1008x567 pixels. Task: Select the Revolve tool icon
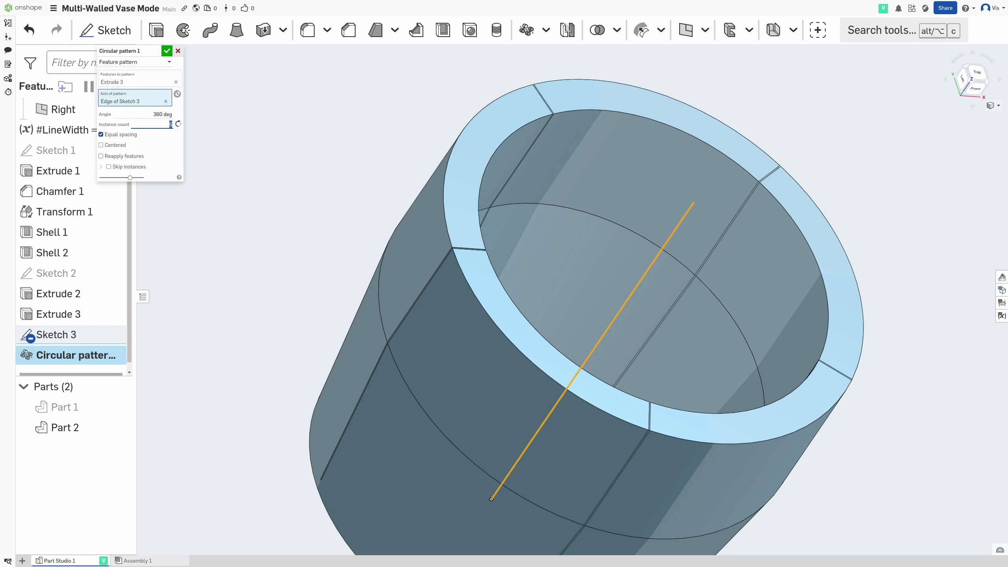(x=183, y=30)
